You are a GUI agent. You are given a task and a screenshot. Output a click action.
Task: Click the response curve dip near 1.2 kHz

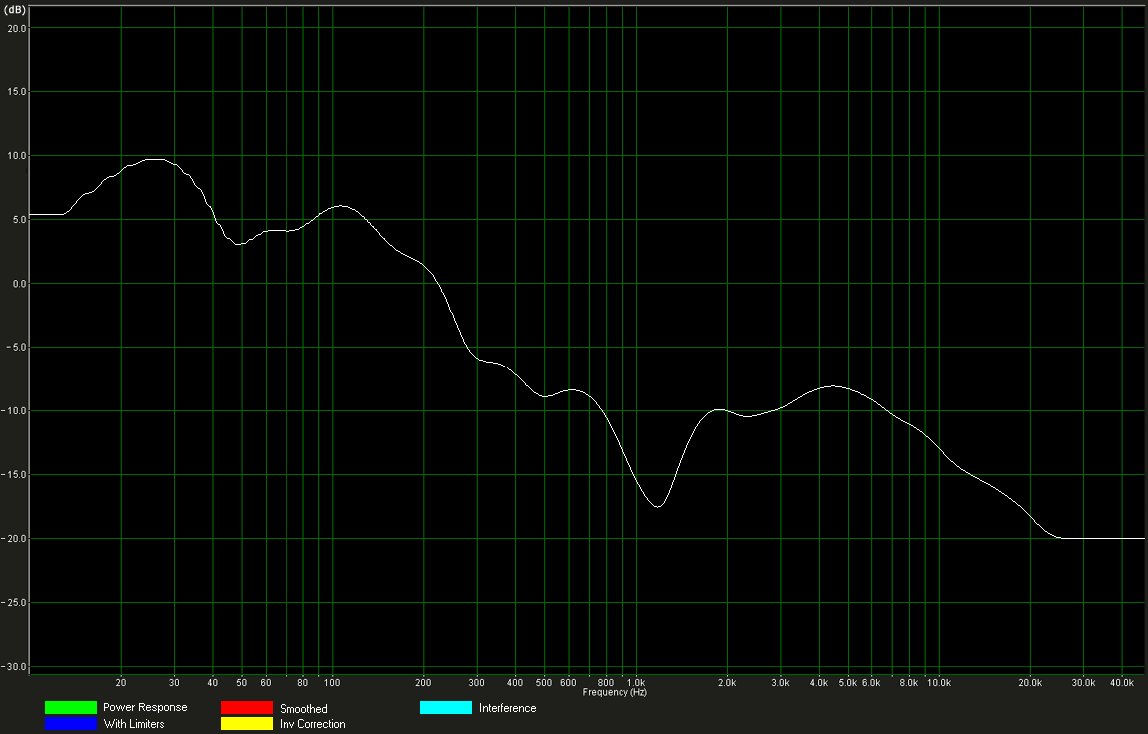pos(658,507)
